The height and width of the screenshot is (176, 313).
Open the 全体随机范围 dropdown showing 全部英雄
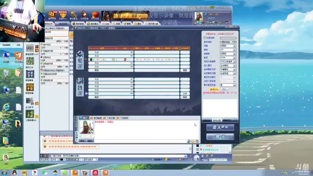[228, 73]
